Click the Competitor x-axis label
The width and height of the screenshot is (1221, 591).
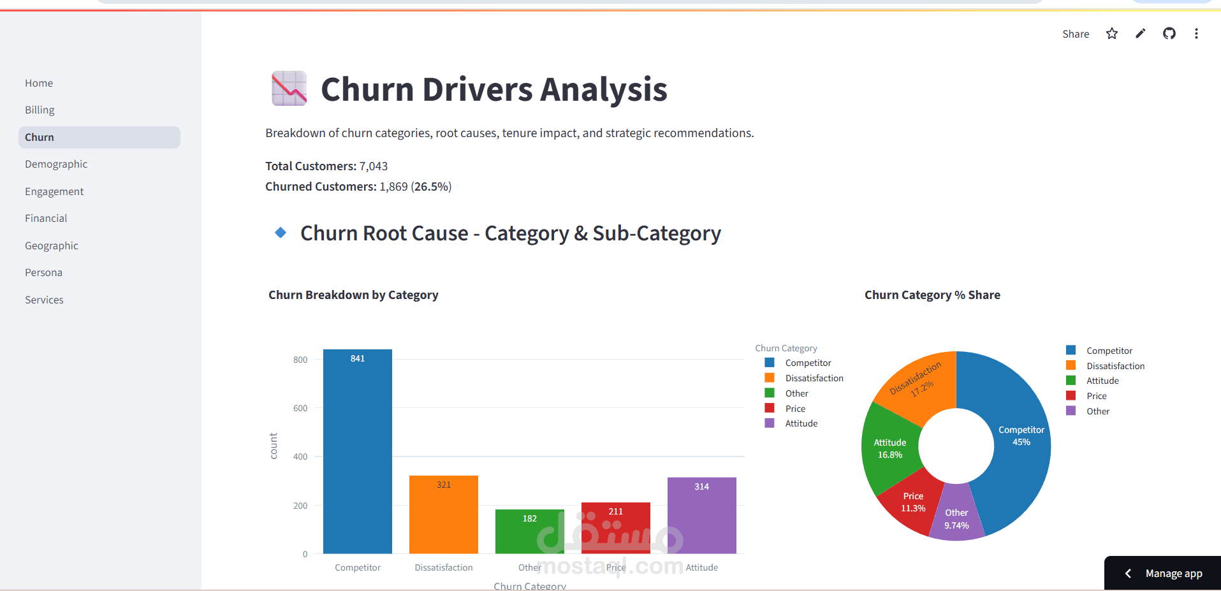point(358,567)
